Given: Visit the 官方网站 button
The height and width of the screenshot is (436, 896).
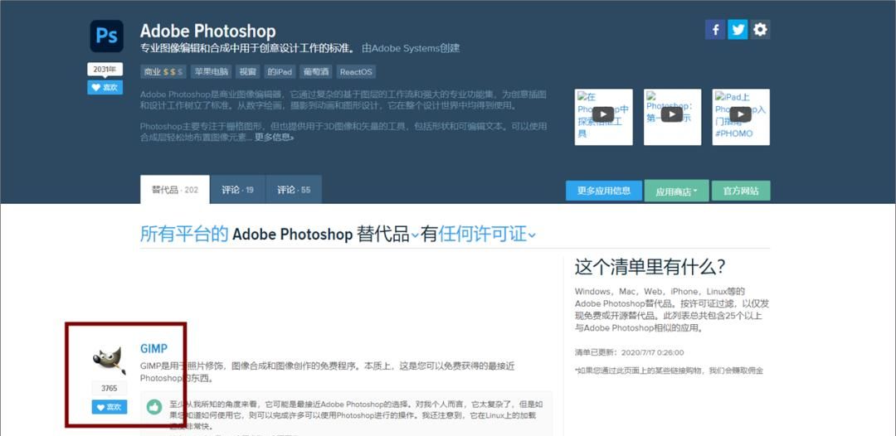Looking at the screenshot, I should click(x=741, y=191).
